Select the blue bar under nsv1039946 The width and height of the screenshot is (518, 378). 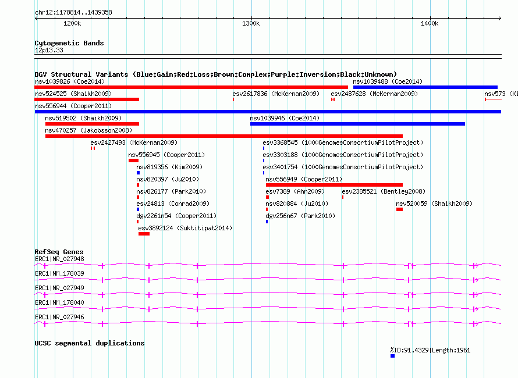(358, 124)
